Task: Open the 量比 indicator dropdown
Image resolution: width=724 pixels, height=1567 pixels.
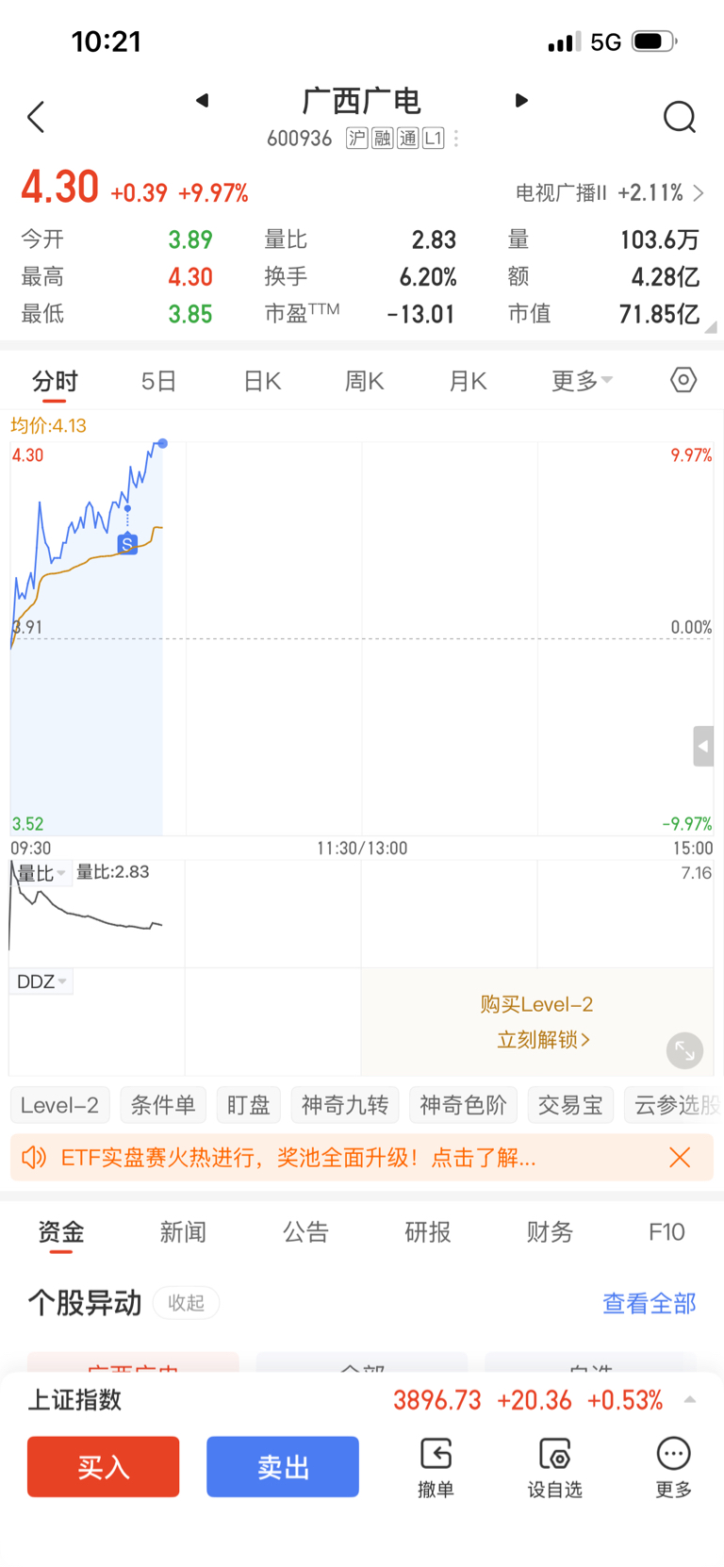Action: tap(41, 873)
